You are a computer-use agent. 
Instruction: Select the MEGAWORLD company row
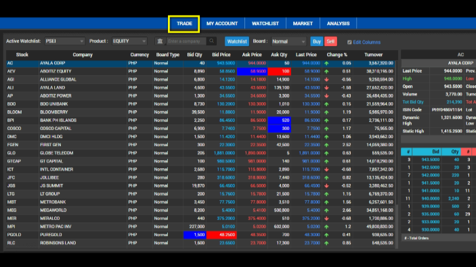click(x=200, y=210)
